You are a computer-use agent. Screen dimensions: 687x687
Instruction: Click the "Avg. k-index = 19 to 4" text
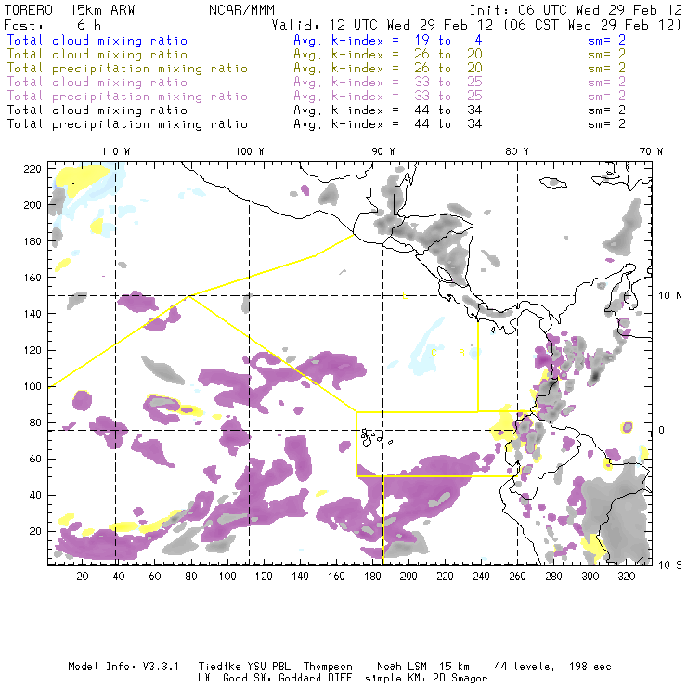tap(373, 41)
